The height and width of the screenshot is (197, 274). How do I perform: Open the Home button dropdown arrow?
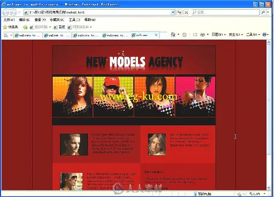point(178,35)
